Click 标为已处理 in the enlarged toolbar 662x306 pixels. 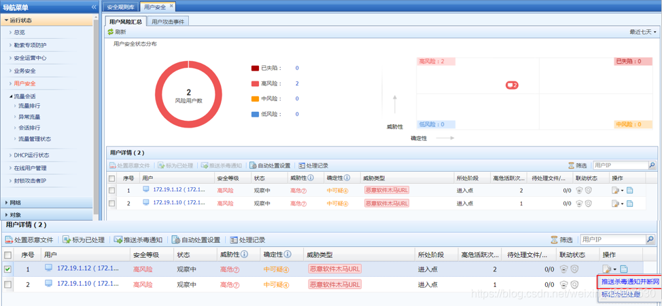click(x=84, y=240)
